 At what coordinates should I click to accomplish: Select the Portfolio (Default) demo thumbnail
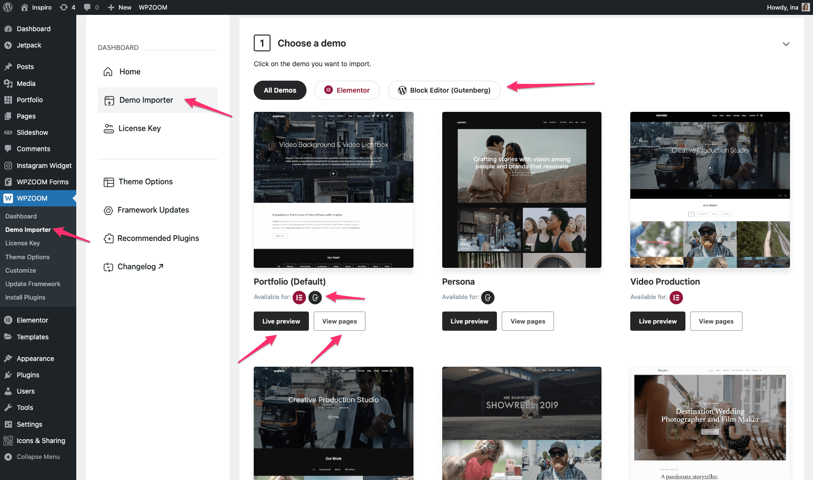(x=333, y=190)
